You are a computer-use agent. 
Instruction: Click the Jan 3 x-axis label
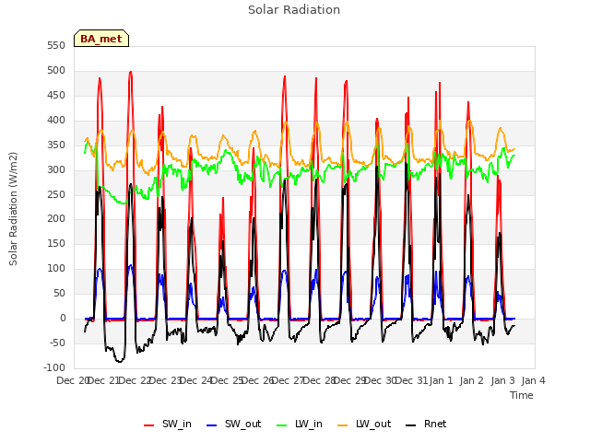click(x=502, y=380)
